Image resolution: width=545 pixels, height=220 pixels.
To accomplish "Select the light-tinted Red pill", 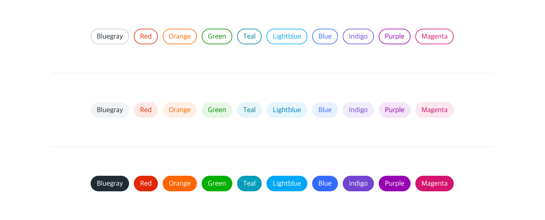I will 146,110.
